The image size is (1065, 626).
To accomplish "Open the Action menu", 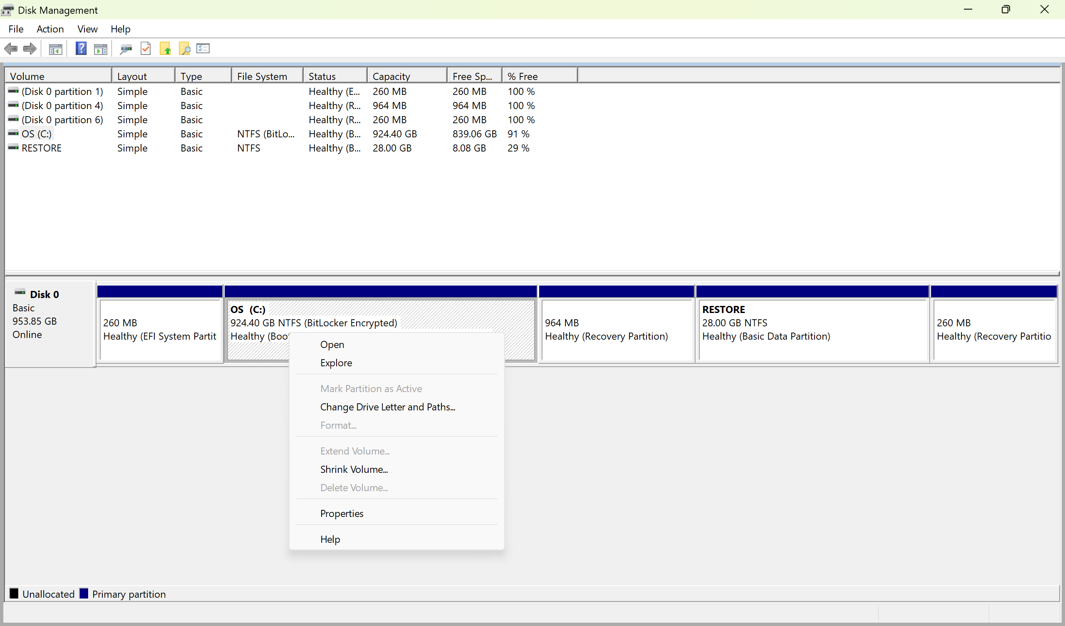I will (50, 29).
